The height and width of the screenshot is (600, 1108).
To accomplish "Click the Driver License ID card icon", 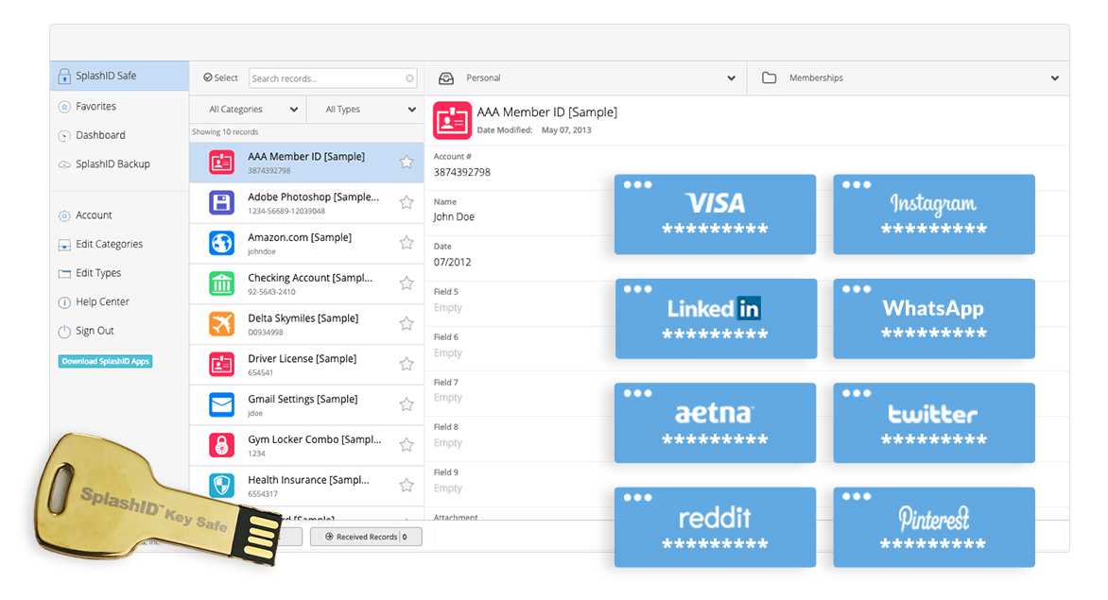I will pos(222,364).
